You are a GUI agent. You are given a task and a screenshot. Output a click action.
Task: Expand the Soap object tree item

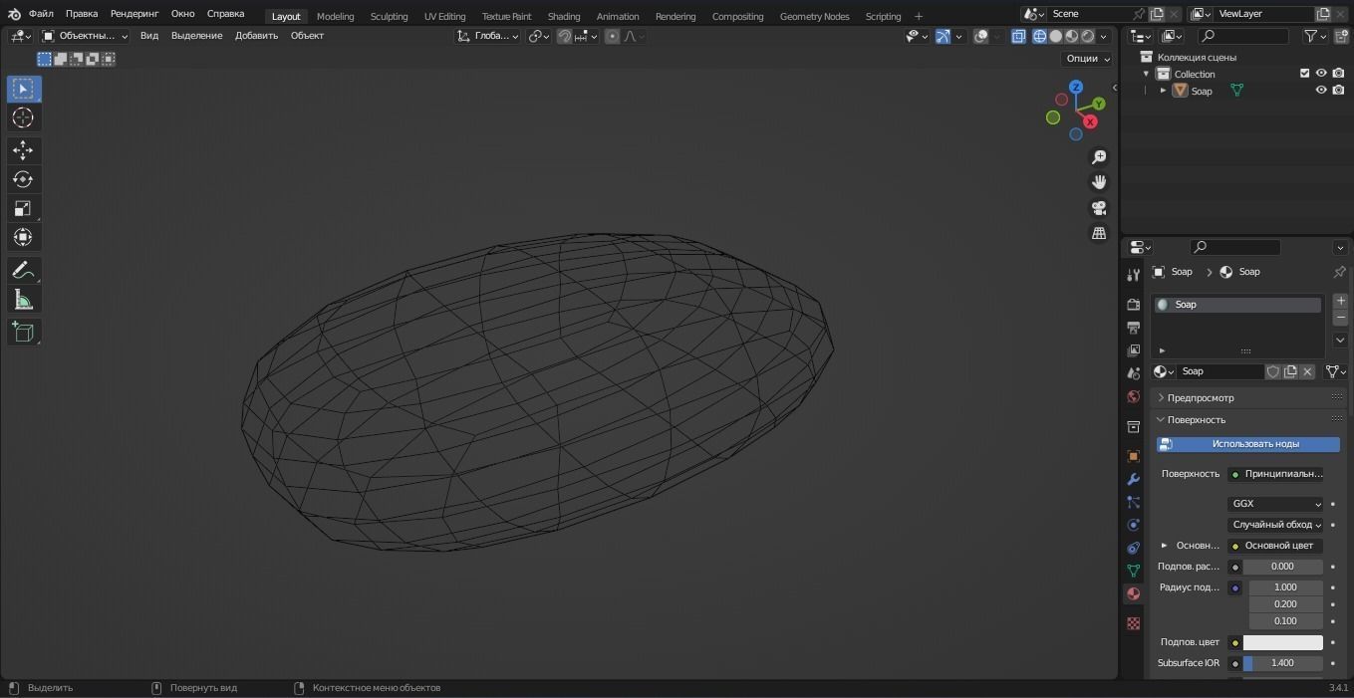(1163, 91)
